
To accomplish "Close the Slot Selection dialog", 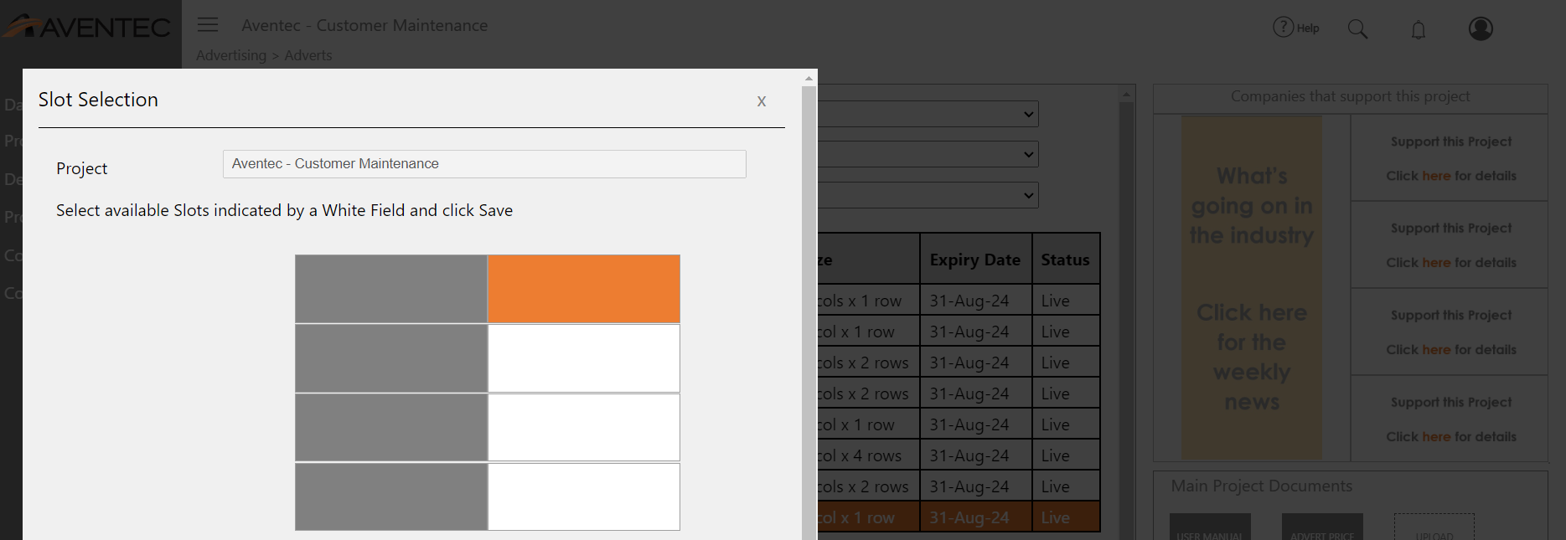I will [762, 101].
